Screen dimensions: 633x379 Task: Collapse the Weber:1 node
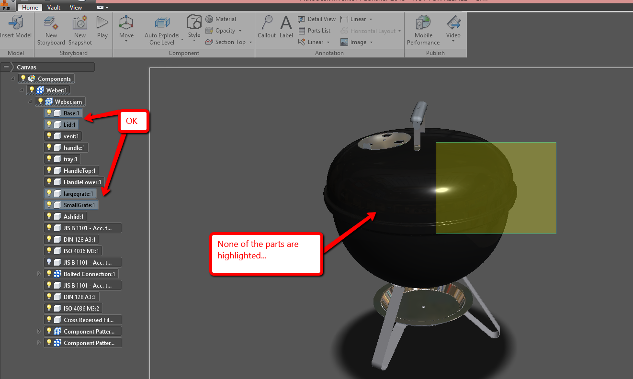22,90
